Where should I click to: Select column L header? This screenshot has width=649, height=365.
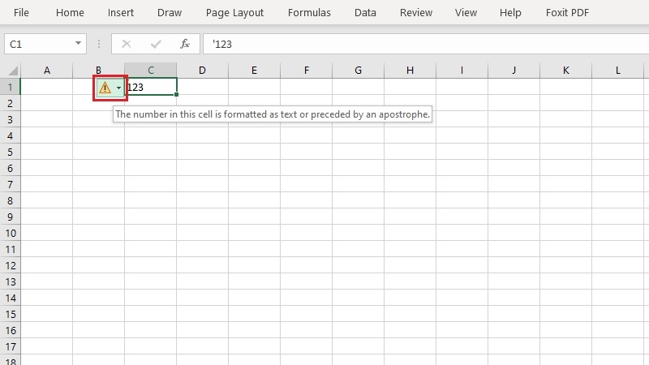[617, 71]
